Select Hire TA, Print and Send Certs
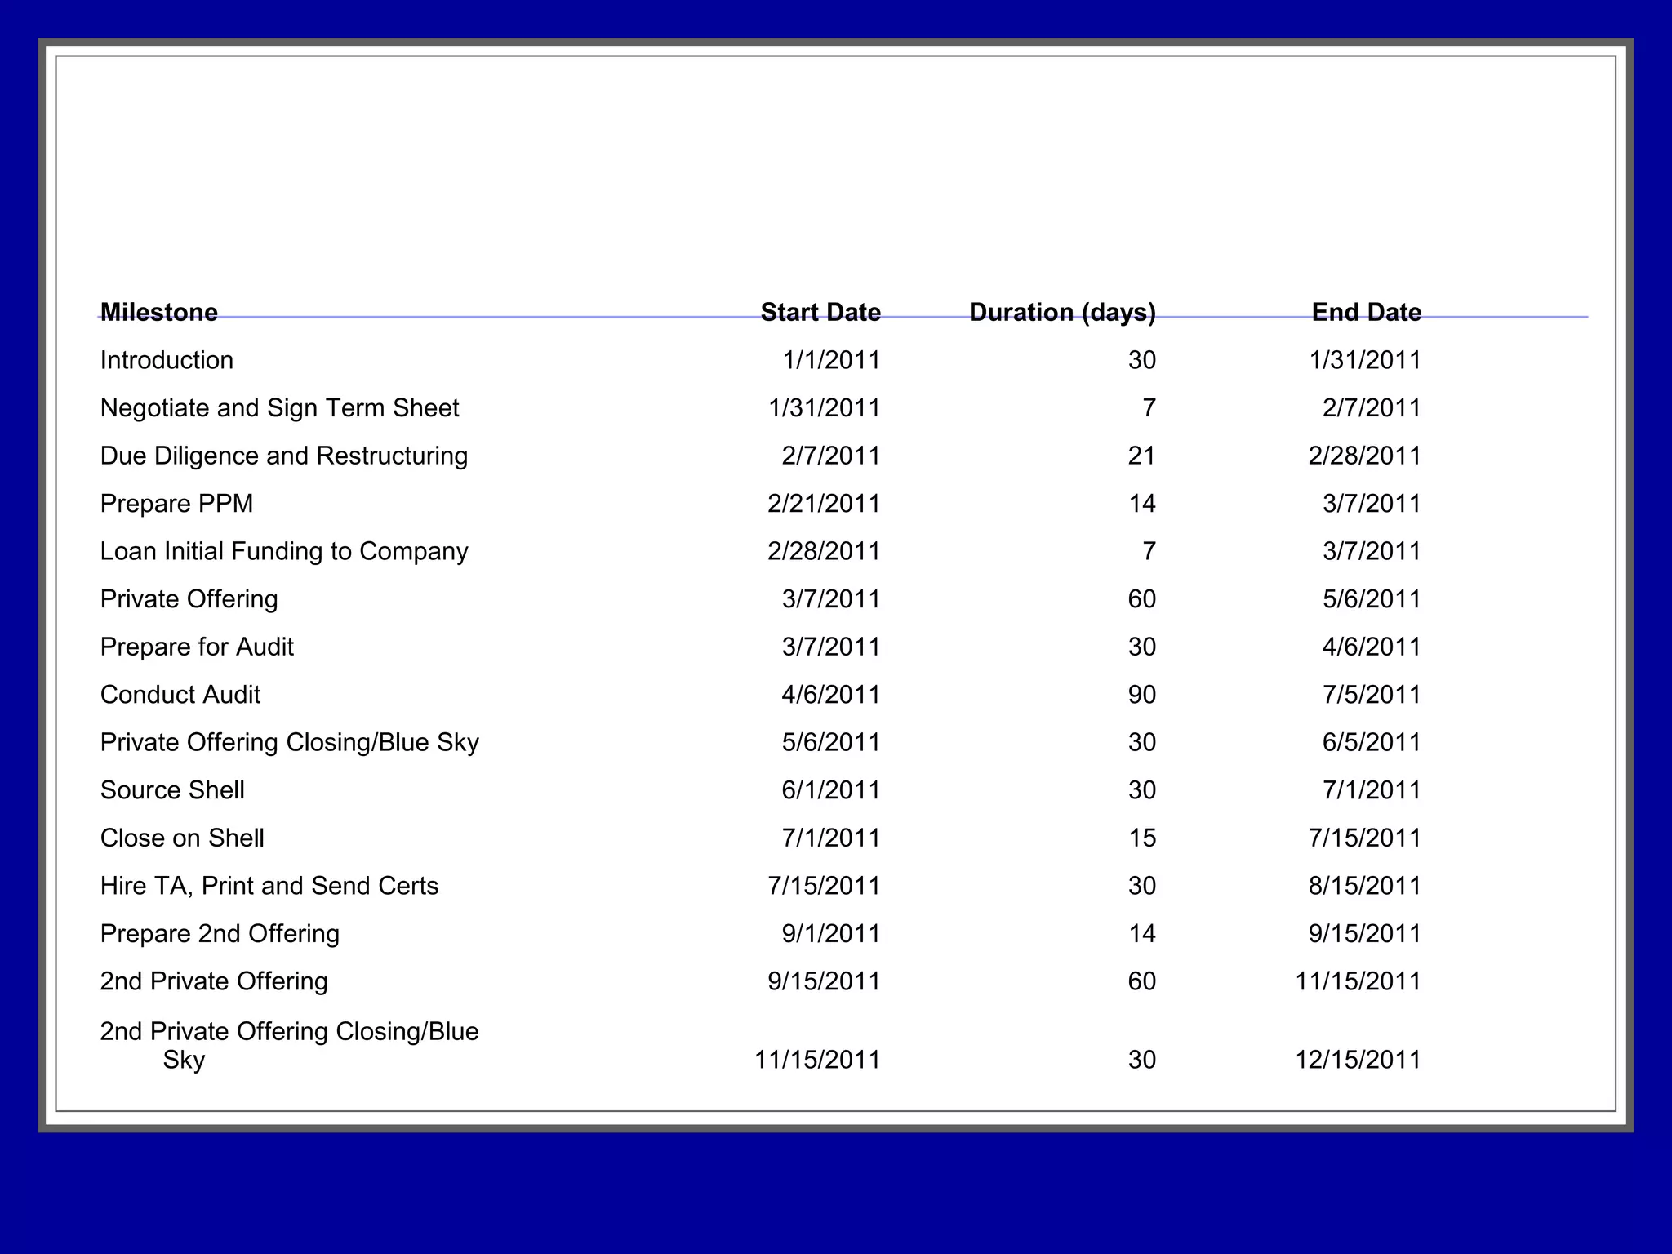 coord(269,886)
